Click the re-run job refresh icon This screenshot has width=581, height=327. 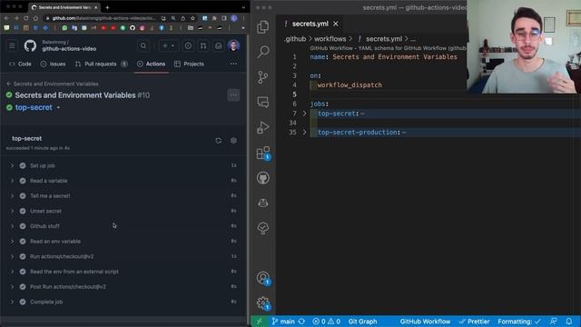[x=219, y=141]
